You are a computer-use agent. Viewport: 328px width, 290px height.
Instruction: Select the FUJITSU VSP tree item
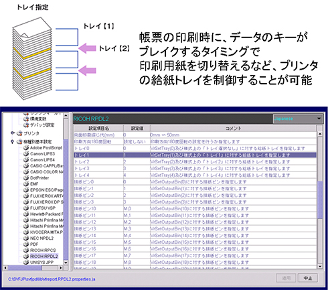coord(43,208)
